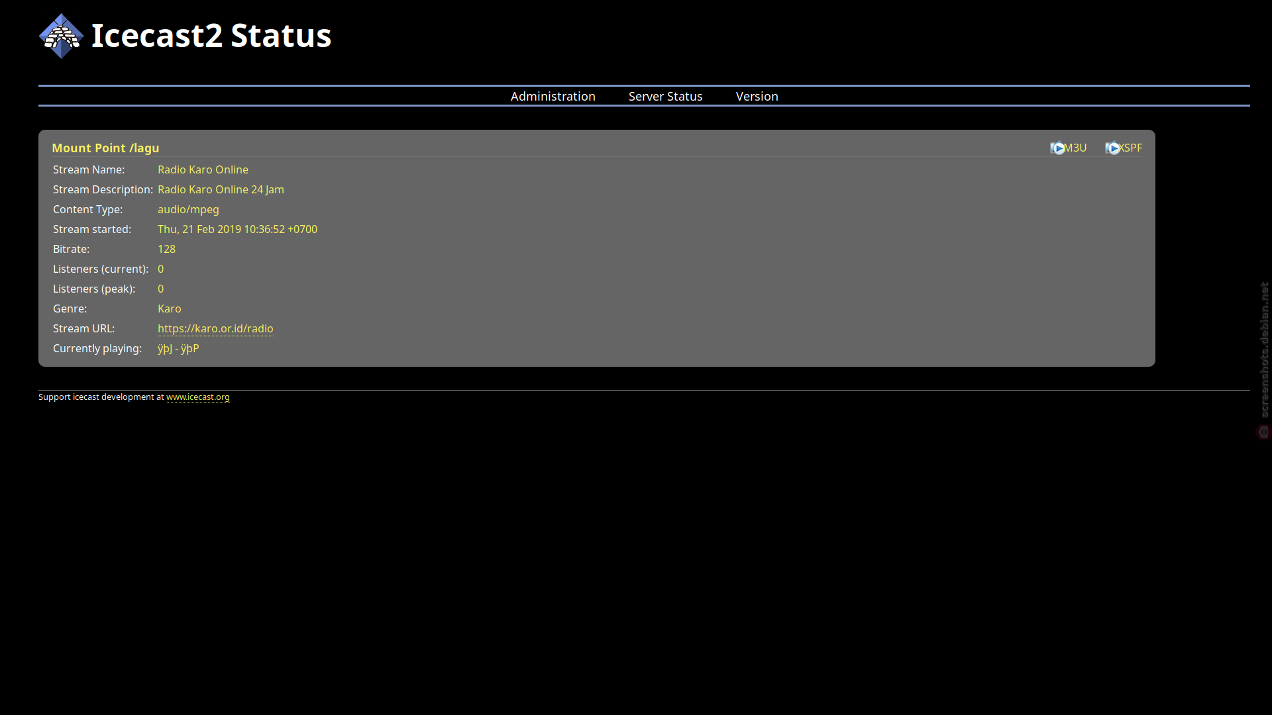Viewport: 1272px width, 715px height.
Task: Select the stream name Radio Karo Online
Action: pyautogui.click(x=203, y=169)
